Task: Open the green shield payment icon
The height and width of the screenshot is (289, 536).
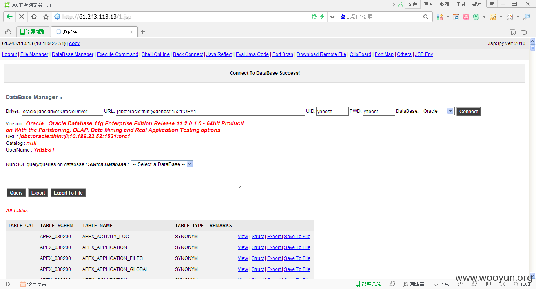Action: pyautogui.click(x=476, y=17)
